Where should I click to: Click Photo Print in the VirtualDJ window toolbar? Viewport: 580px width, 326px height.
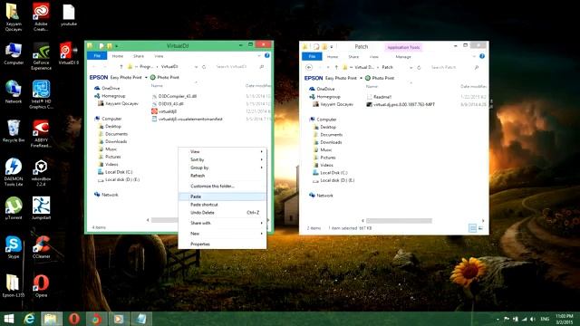point(165,77)
